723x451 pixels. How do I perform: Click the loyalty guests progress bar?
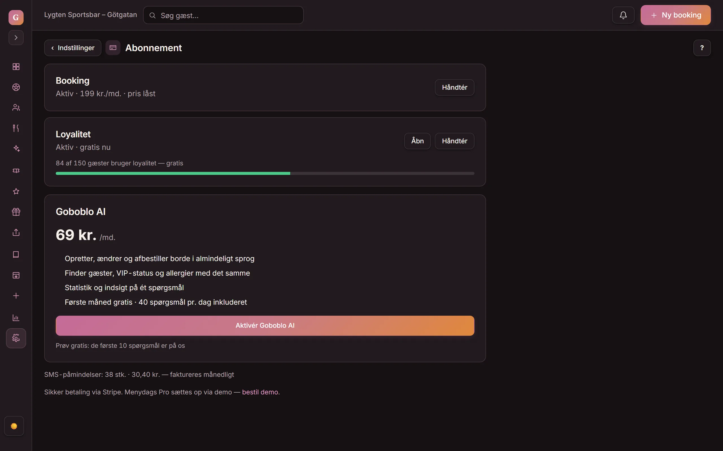(x=265, y=173)
